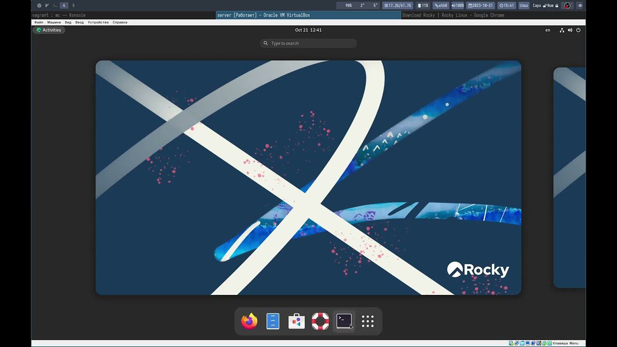The image size is (617, 347).
Task: Open the Справка menu
Action: (x=120, y=22)
